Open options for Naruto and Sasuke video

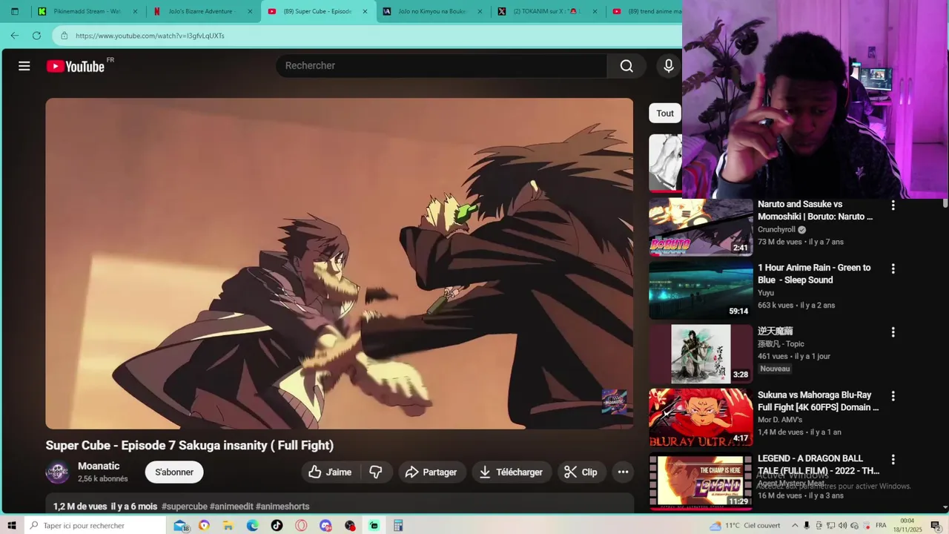point(893,205)
